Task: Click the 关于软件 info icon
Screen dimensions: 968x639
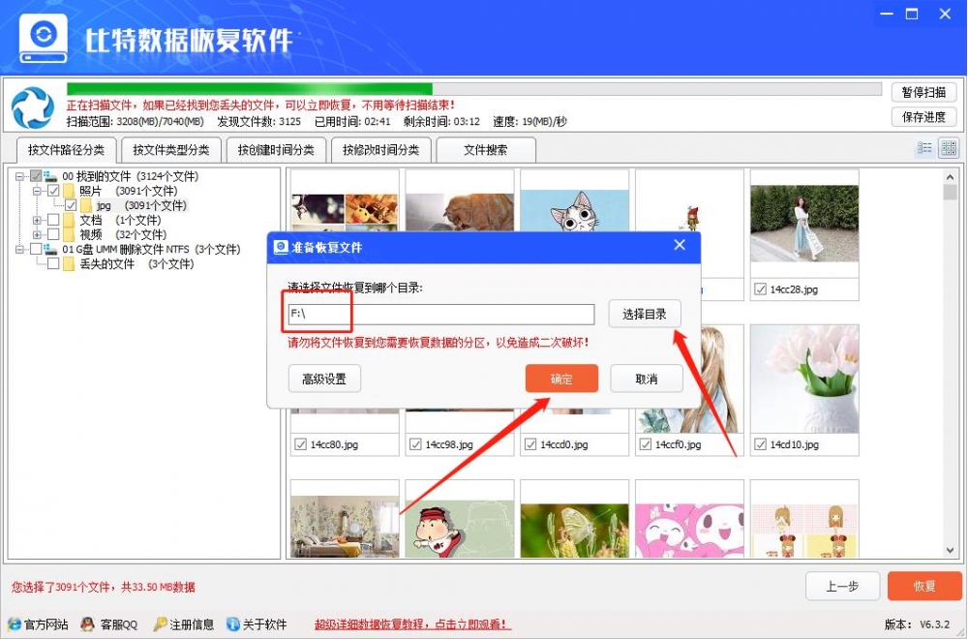Action: click(232, 624)
